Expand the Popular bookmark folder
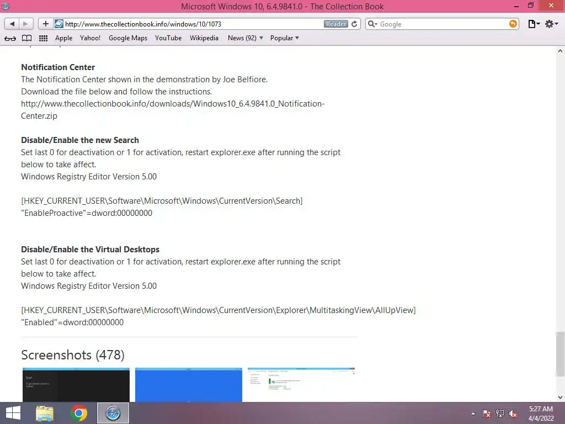This screenshot has width=565, height=424. pyautogui.click(x=285, y=38)
